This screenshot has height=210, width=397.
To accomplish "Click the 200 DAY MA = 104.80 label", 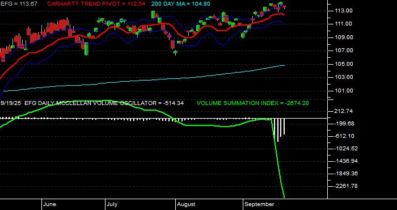I will pos(181,4).
